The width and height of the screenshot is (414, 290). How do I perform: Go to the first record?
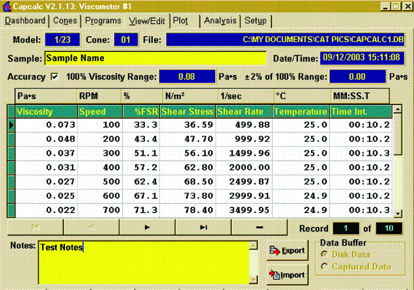[35, 227]
